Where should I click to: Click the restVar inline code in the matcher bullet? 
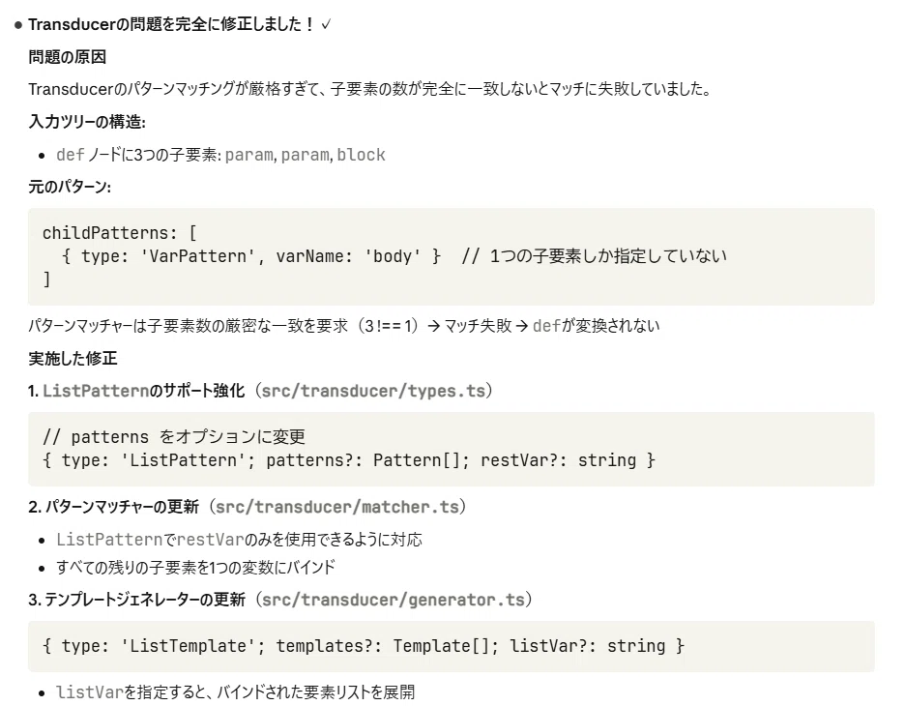click(x=210, y=540)
